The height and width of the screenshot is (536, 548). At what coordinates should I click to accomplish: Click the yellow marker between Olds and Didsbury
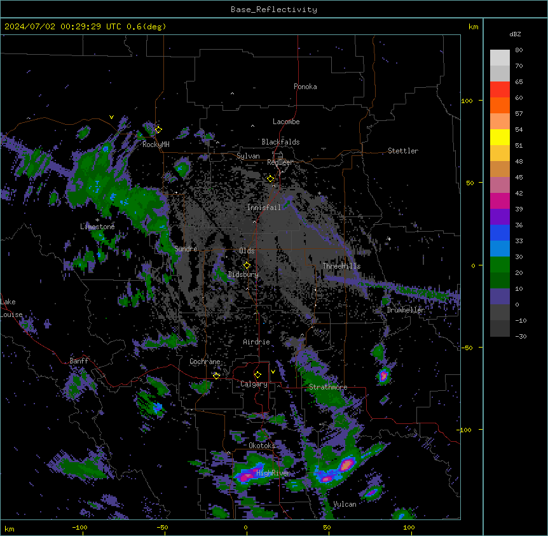pyautogui.click(x=247, y=265)
